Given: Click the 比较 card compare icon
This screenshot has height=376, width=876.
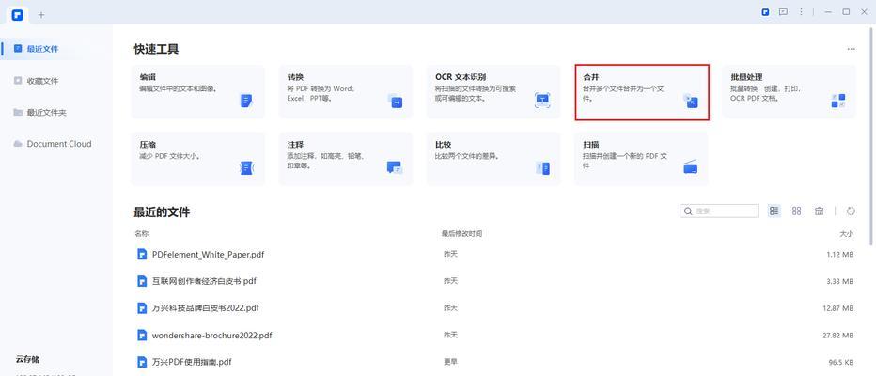Looking at the screenshot, I should click(x=543, y=167).
